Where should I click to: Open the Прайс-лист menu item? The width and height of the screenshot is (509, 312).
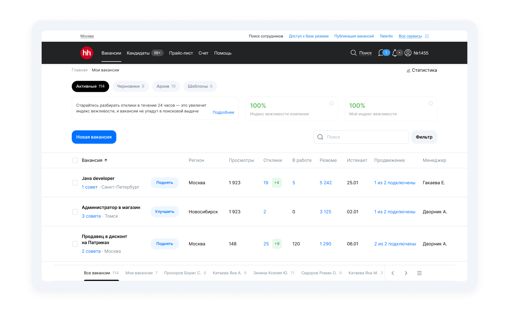tap(181, 53)
